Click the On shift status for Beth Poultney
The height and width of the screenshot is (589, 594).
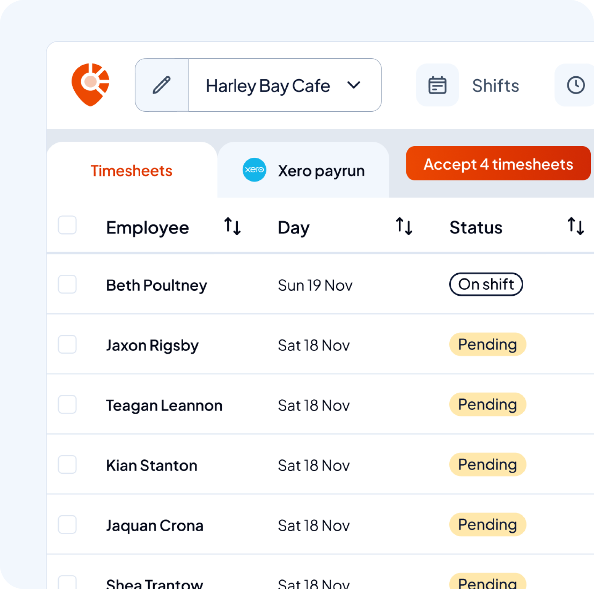[486, 284]
